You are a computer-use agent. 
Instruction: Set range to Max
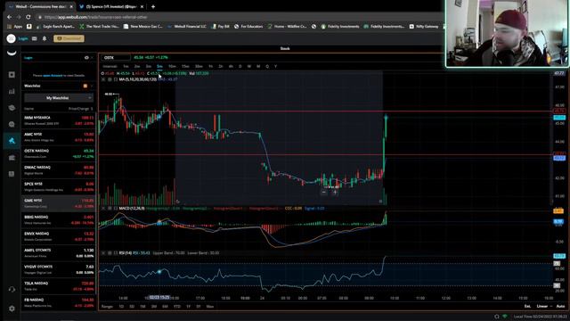click(x=210, y=307)
